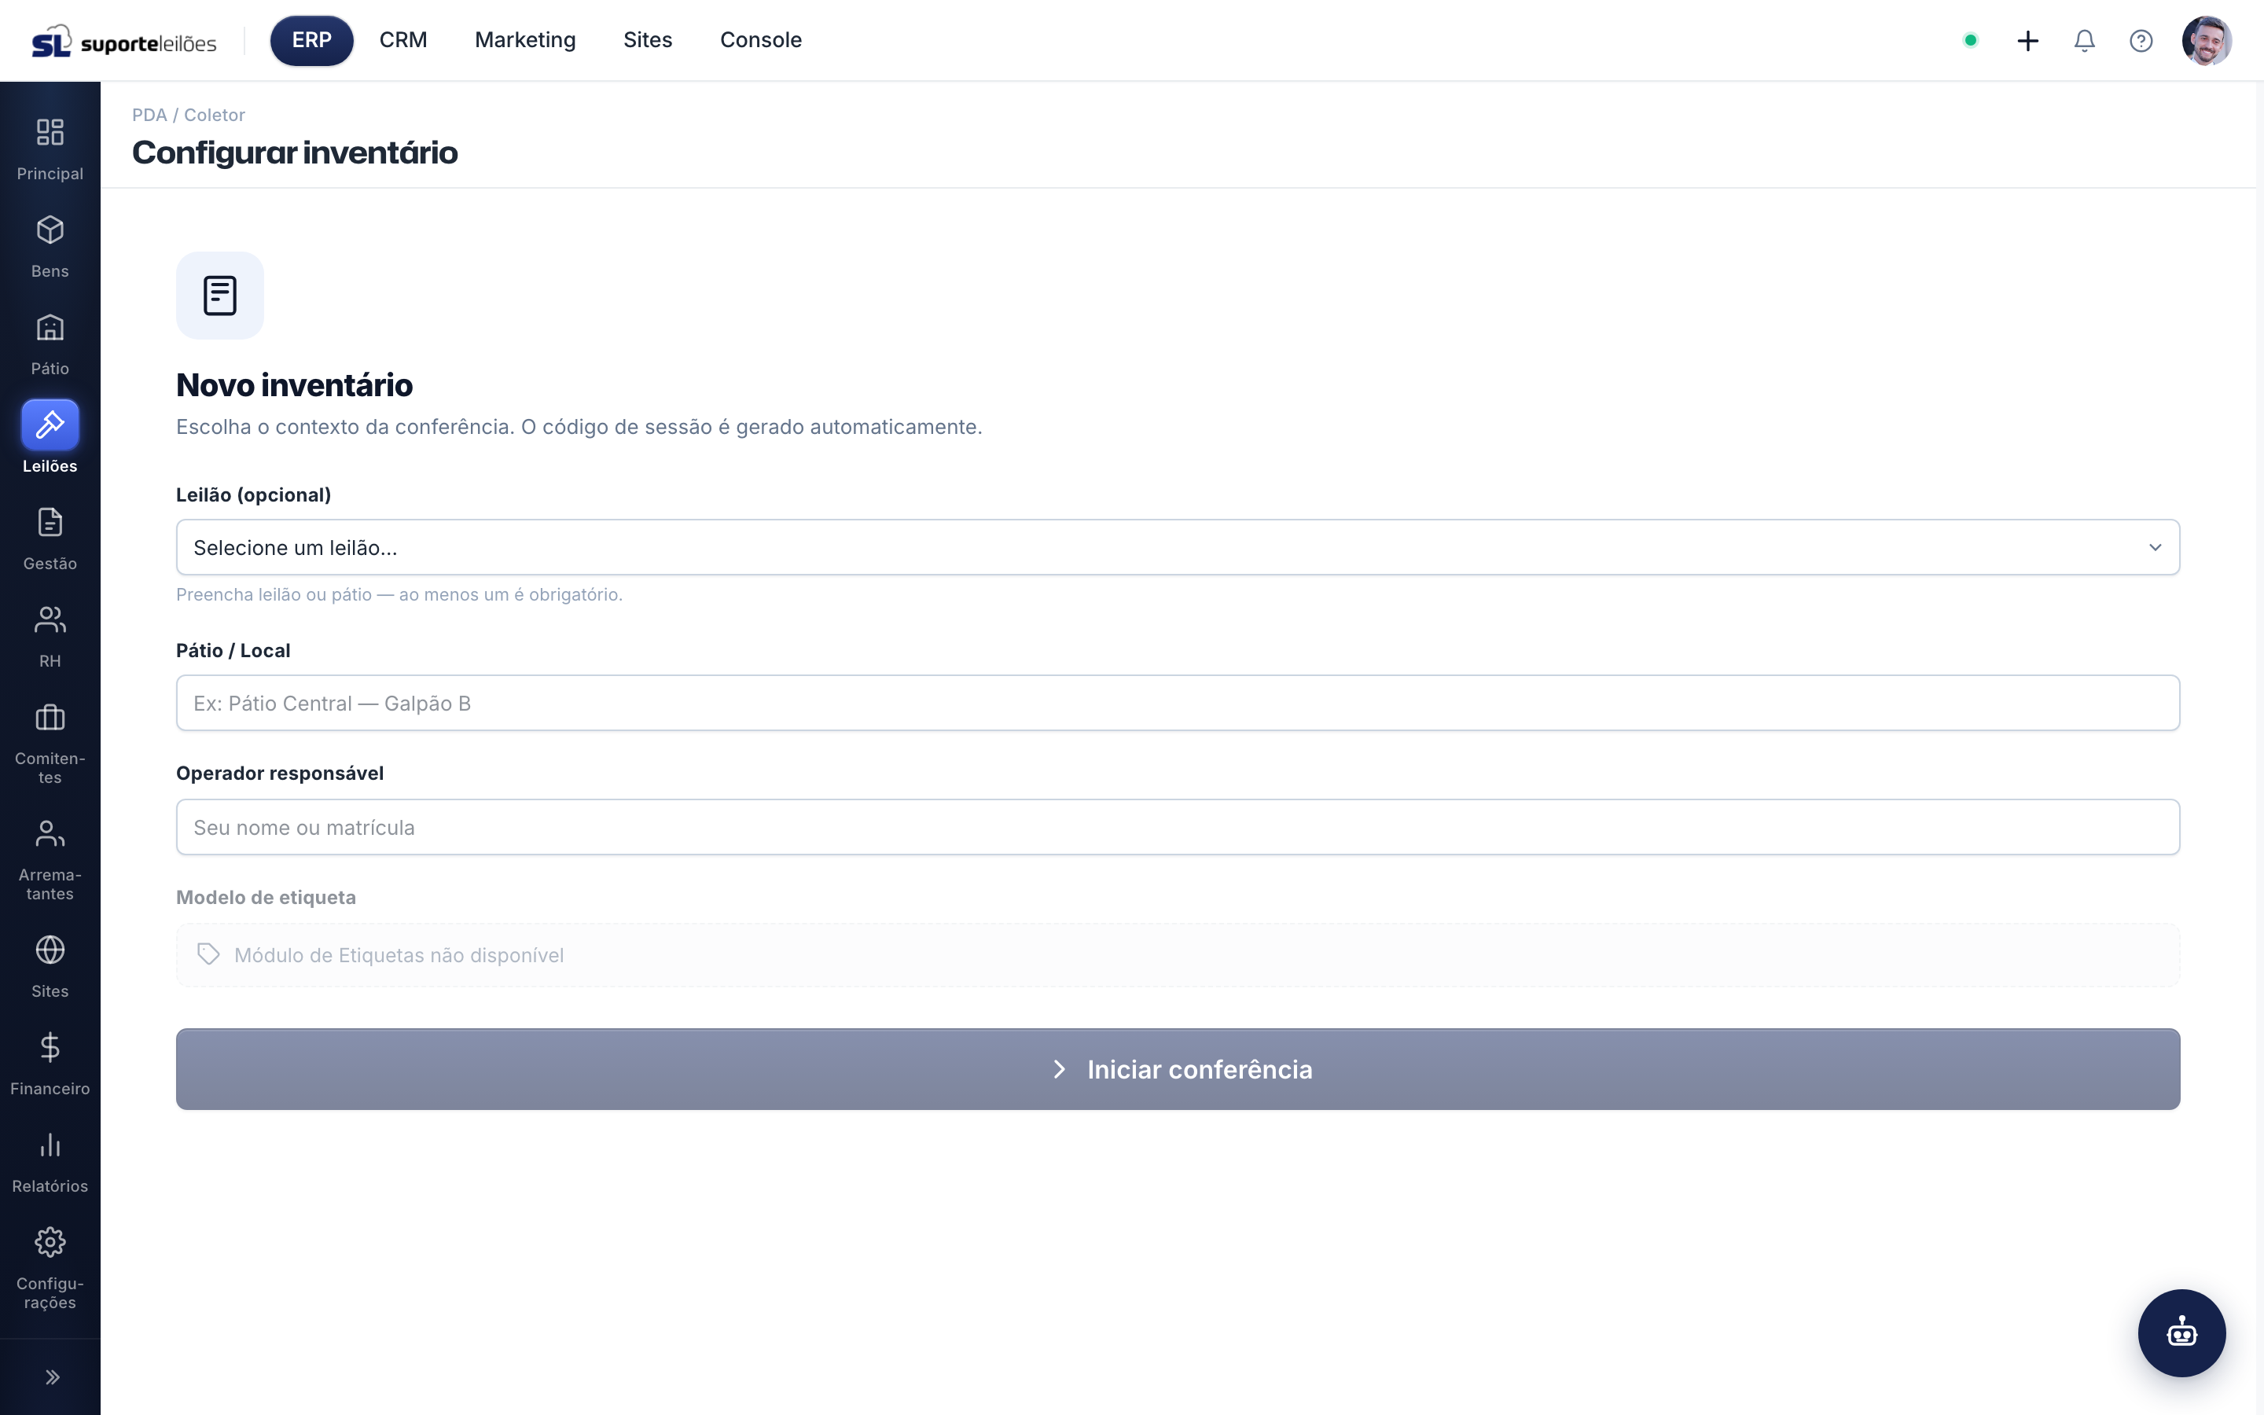Expand the sidebar with double chevron
The image size is (2264, 1415).
(x=53, y=1376)
